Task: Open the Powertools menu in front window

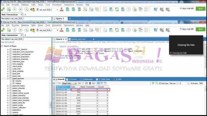Action: [57, 25]
